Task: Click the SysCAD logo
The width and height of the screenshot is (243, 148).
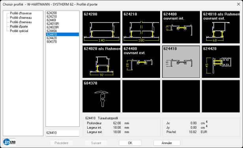Action: click(x=9, y=142)
